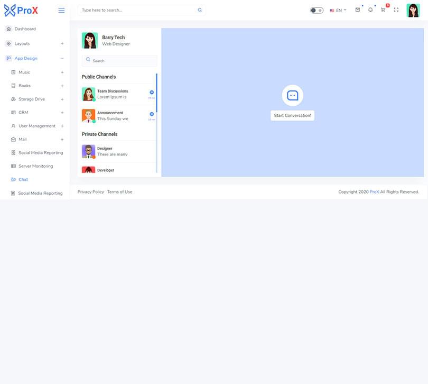Open the Dashboard menu item
Viewport: 428px width, 384px height.
point(25,29)
